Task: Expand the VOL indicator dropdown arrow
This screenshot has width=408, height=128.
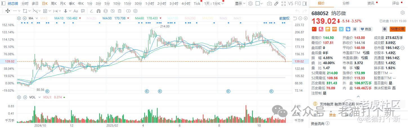Action: [x=39, y=97]
